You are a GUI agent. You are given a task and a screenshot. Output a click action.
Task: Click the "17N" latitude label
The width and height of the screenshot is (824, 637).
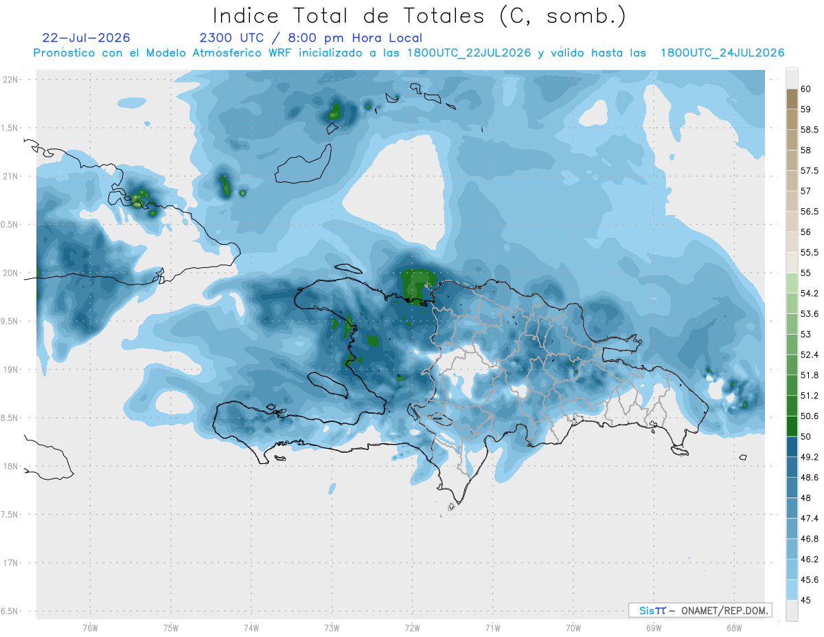click(10, 563)
